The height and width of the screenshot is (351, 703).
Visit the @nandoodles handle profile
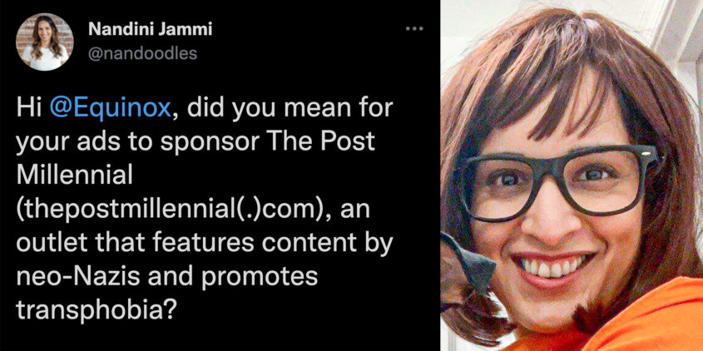[142, 54]
